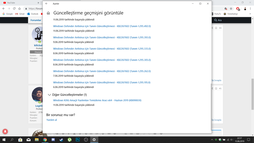This screenshot has width=254, height=143.
Task: Click Chrome's back navigation arrow
Action: point(4,8)
